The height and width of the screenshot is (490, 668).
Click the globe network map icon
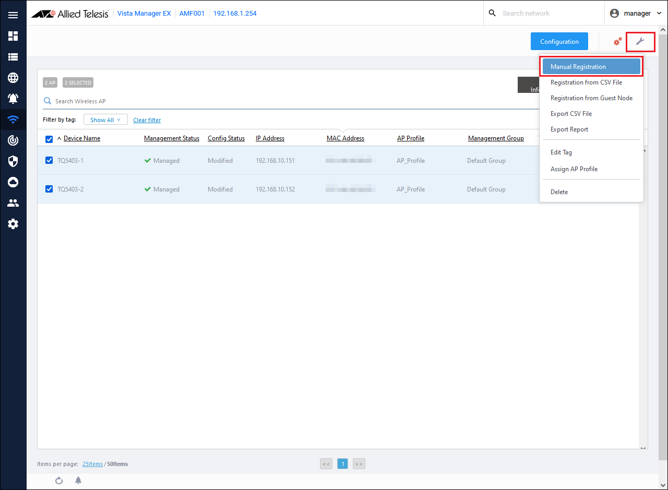point(13,78)
